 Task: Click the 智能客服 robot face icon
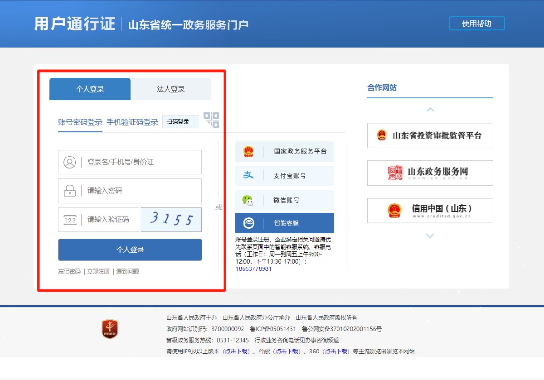tap(248, 223)
